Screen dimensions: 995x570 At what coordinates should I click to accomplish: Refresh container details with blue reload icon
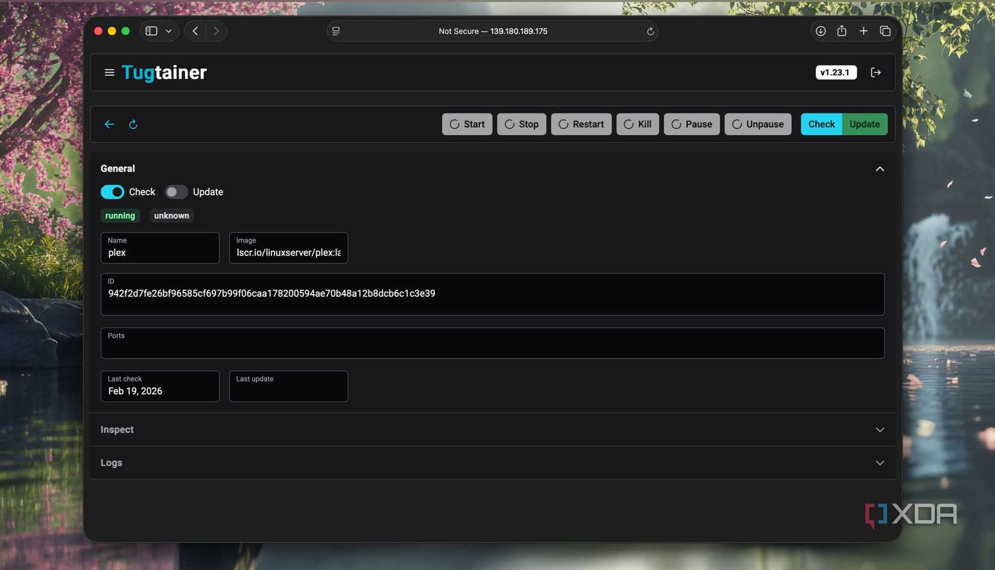point(133,124)
